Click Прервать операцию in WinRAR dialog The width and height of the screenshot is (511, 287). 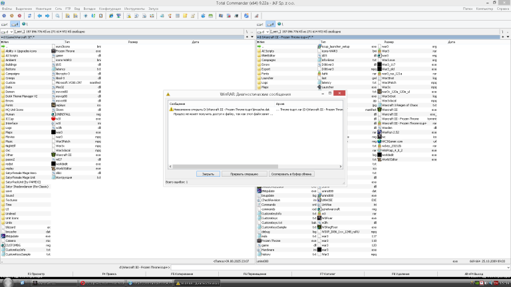tap(244, 174)
